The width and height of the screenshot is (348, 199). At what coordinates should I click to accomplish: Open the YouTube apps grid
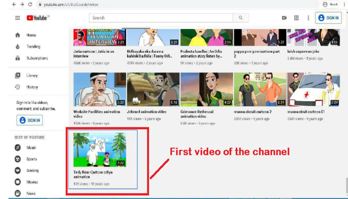(x=296, y=18)
